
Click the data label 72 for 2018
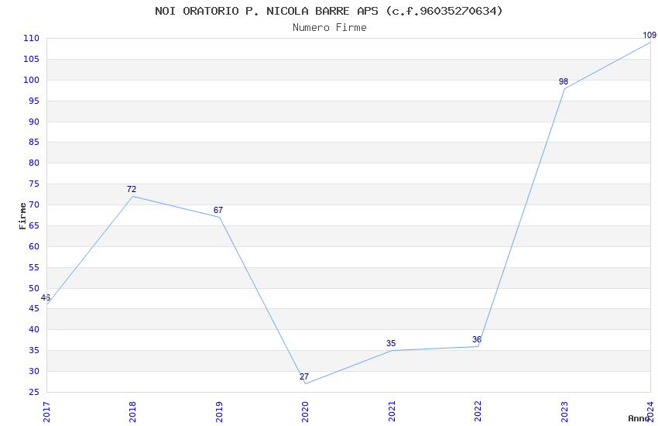(132, 189)
